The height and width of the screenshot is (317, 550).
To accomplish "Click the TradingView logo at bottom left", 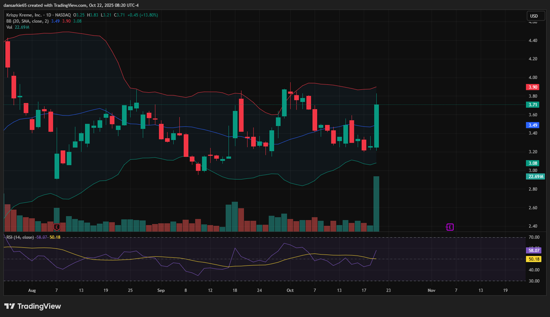I will [x=33, y=306].
